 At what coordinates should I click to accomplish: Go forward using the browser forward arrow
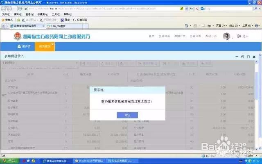pyautogui.click(x=9, y=9)
